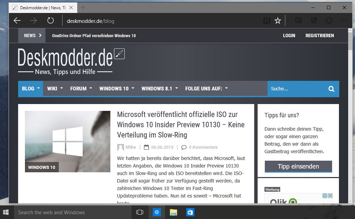The image size is (355, 219).
Task: Open Reading view book icon
Action: pyautogui.click(x=267, y=21)
